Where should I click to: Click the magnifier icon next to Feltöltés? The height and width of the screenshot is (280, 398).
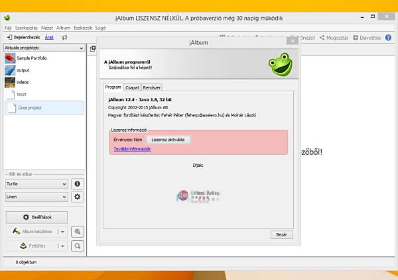[78, 246]
